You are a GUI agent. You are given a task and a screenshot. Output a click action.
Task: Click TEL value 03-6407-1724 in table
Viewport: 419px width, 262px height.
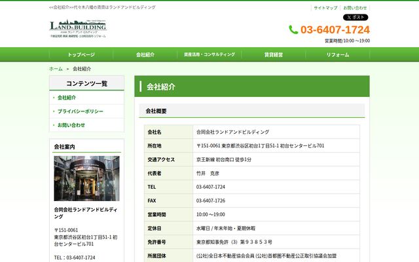click(x=211, y=187)
